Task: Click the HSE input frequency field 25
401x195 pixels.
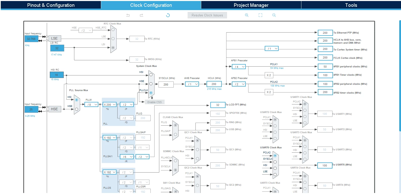Action: (x=31, y=109)
